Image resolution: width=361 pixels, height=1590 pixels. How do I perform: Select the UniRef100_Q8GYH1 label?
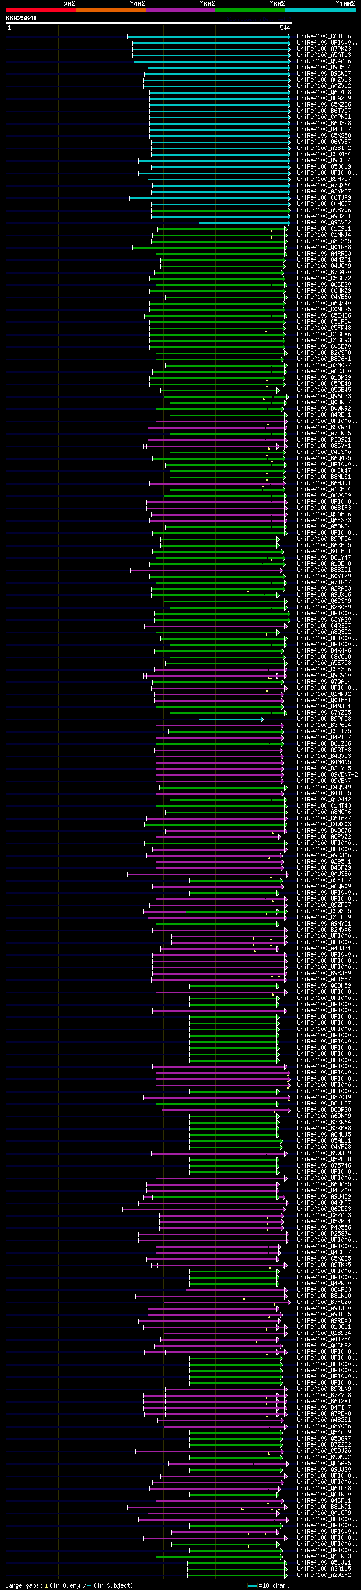click(323, 446)
